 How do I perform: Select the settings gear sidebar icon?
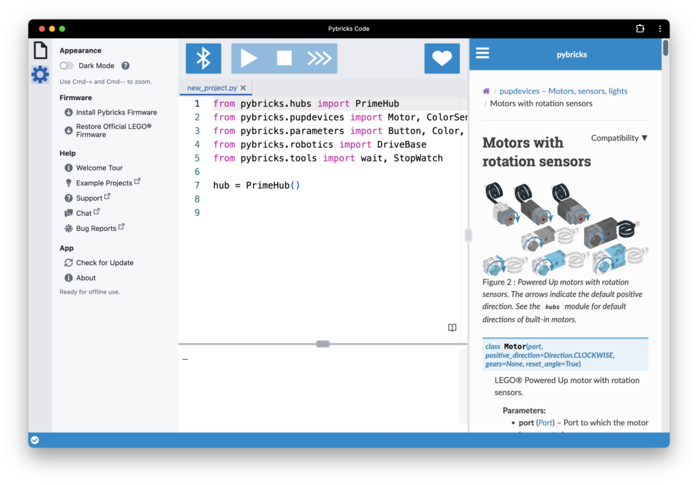click(40, 74)
